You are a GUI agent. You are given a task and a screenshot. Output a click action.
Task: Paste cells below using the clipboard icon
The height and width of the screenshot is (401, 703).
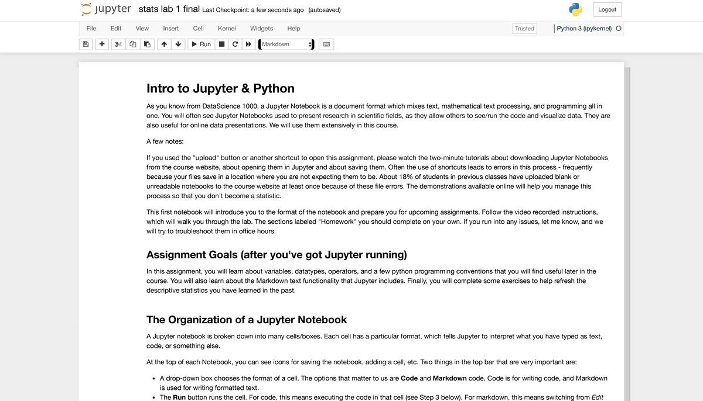147,44
